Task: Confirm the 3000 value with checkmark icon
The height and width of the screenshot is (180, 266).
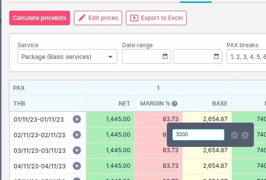Action: [234, 135]
